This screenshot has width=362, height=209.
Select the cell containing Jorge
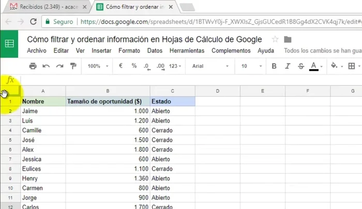click(43, 198)
